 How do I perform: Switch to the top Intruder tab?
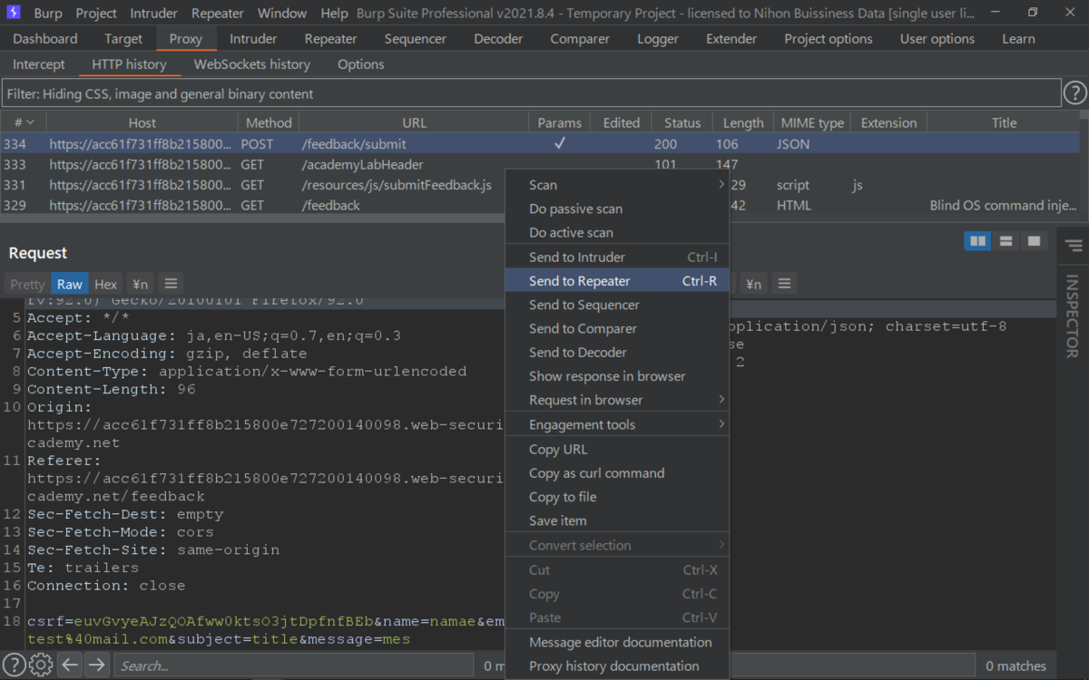(x=253, y=39)
